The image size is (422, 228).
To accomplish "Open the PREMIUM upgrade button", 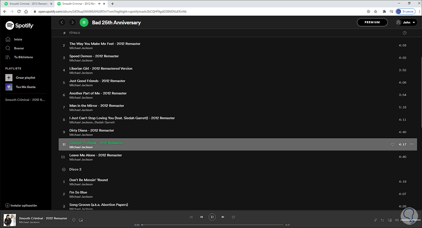I will (372, 22).
